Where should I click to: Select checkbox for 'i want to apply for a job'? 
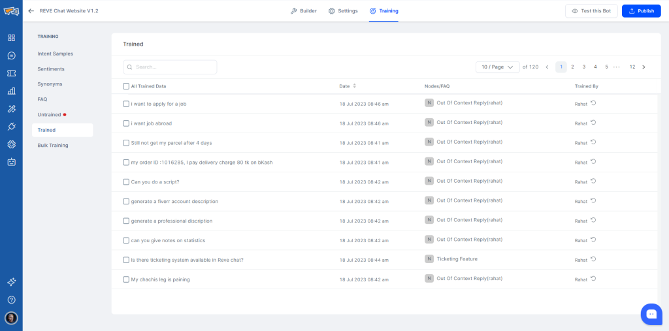126,104
